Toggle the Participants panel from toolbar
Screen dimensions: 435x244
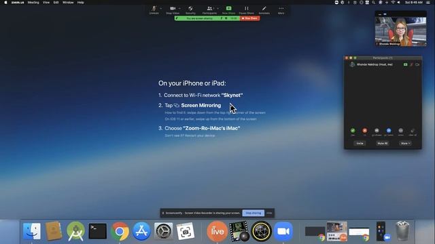[209, 10]
